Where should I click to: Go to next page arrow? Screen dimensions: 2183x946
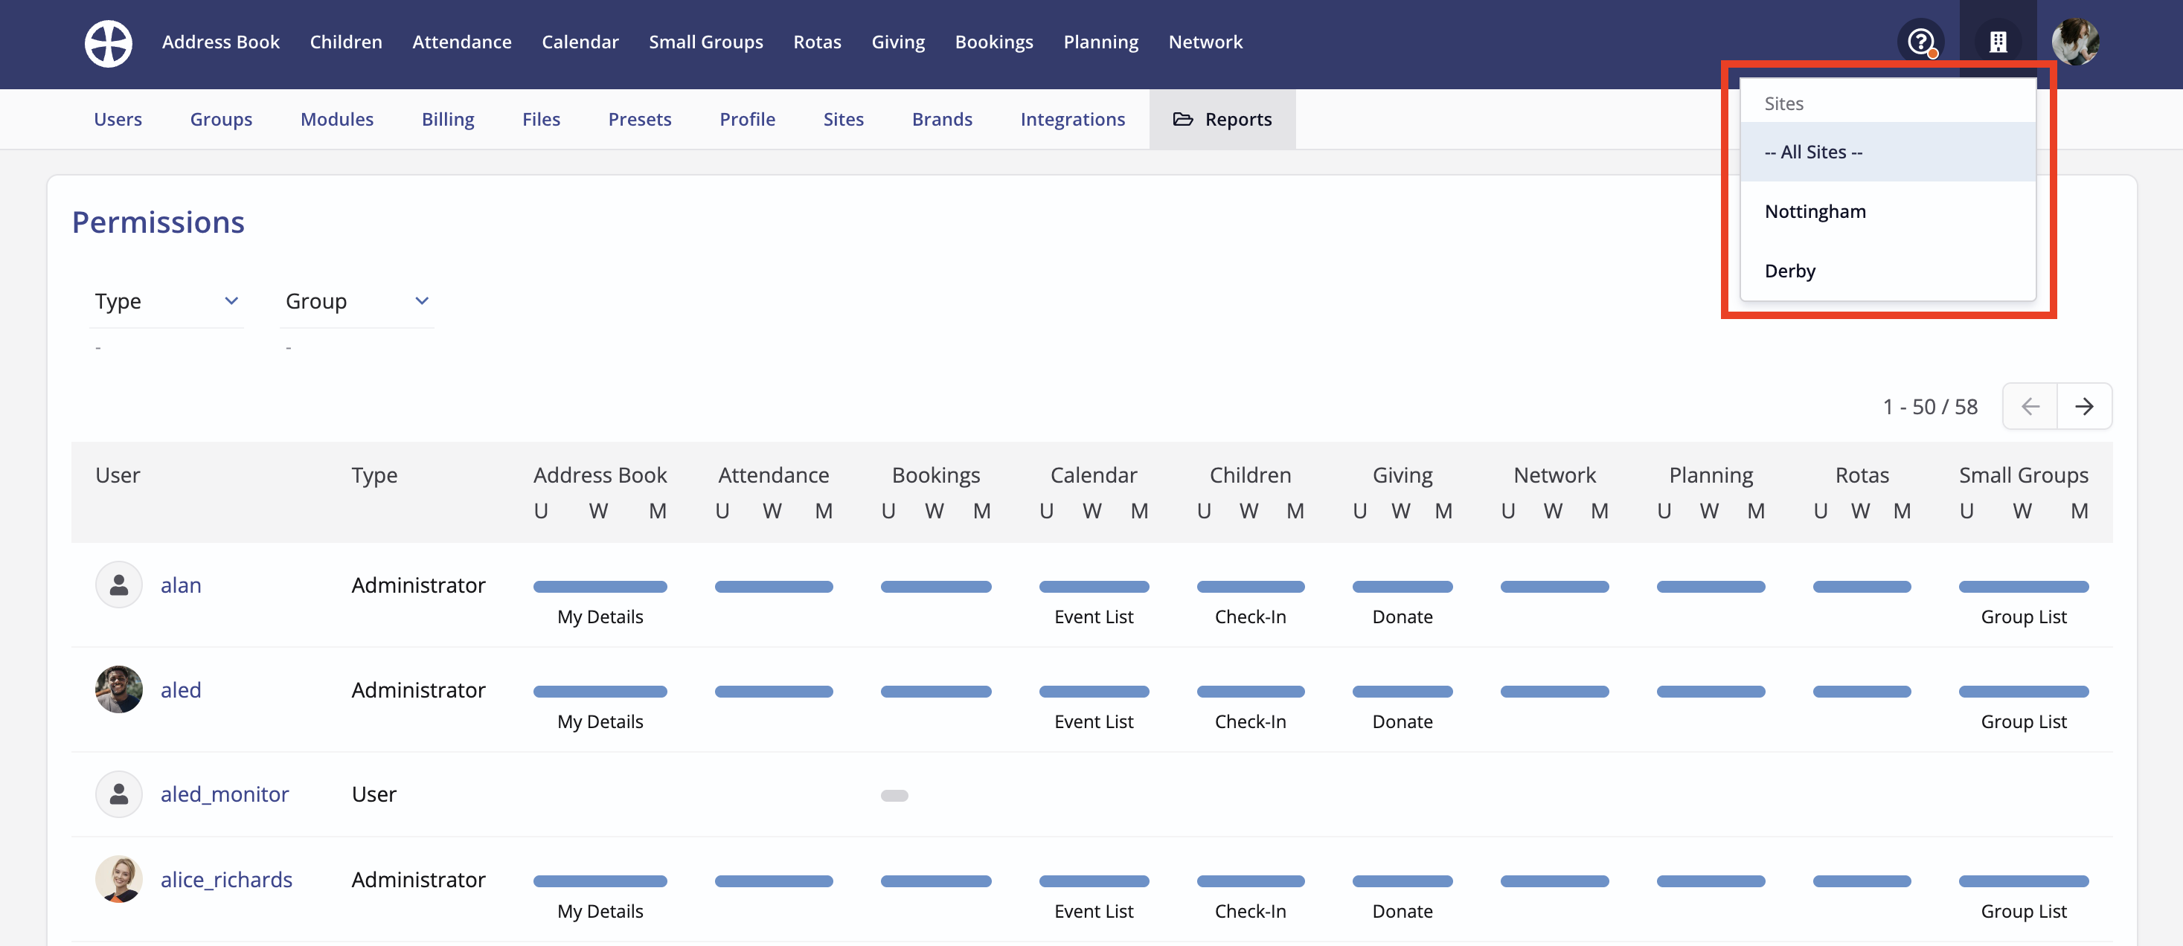coord(2084,407)
